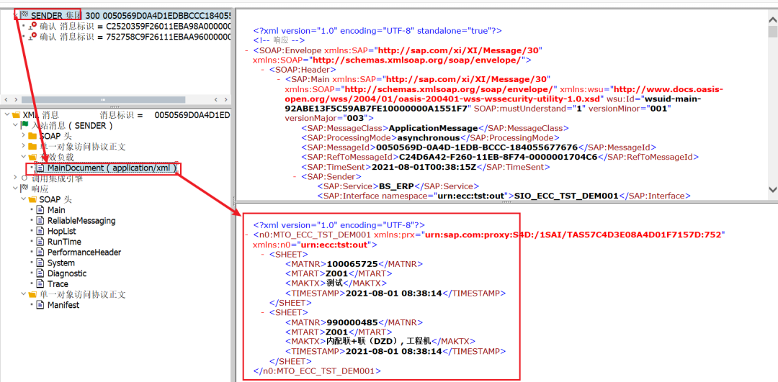This screenshot has width=778, height=382.
Task: Click the folder icon of XML 消息
Action: pos(16,115)
